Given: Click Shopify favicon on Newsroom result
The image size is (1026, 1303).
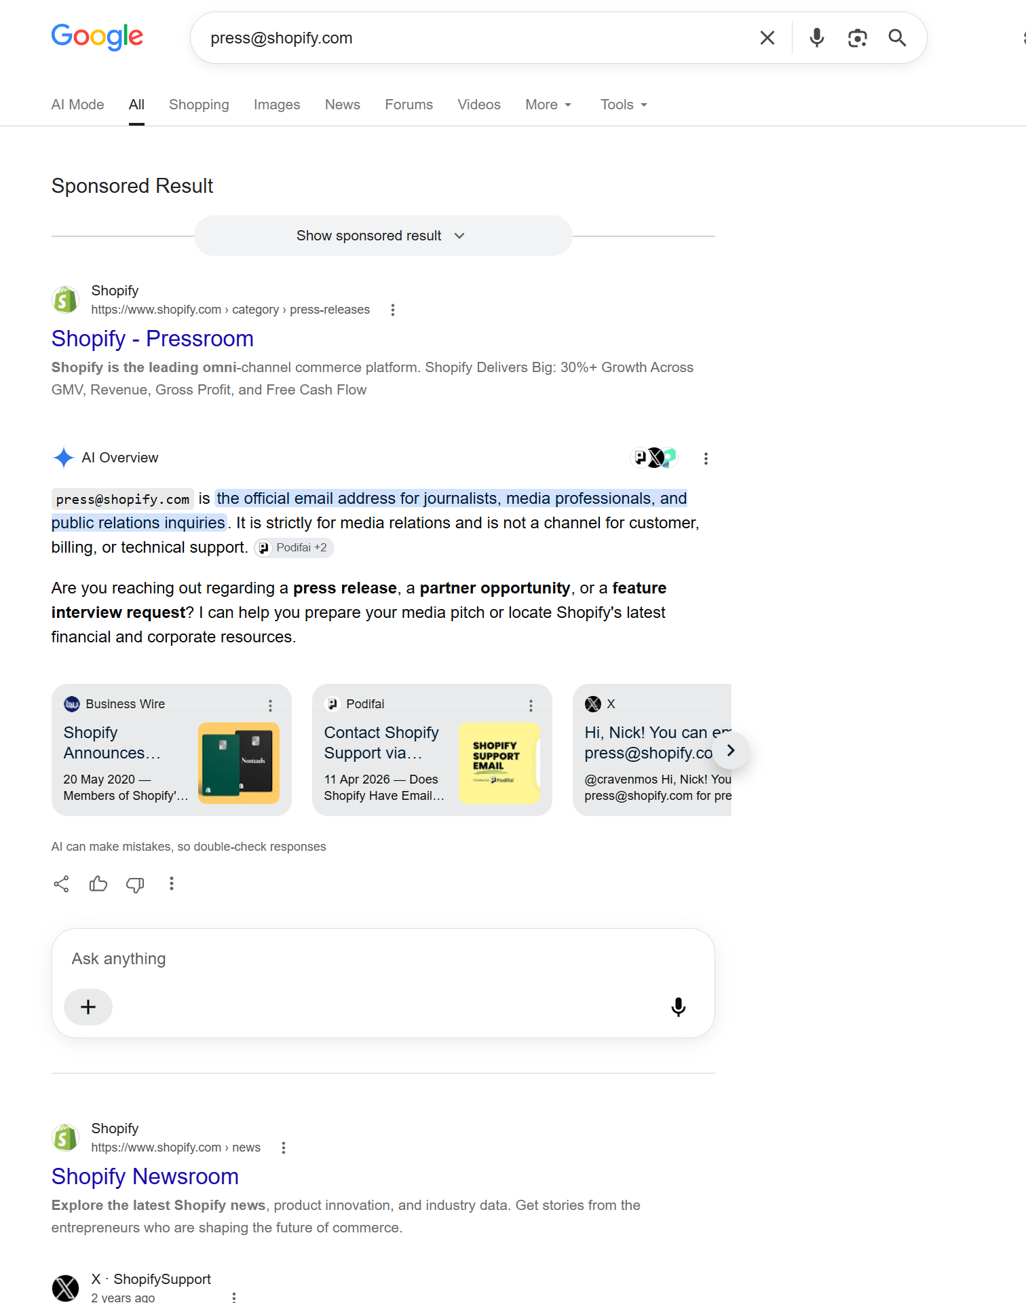Looking at the screenshot, I should (x=65, y=1137).
